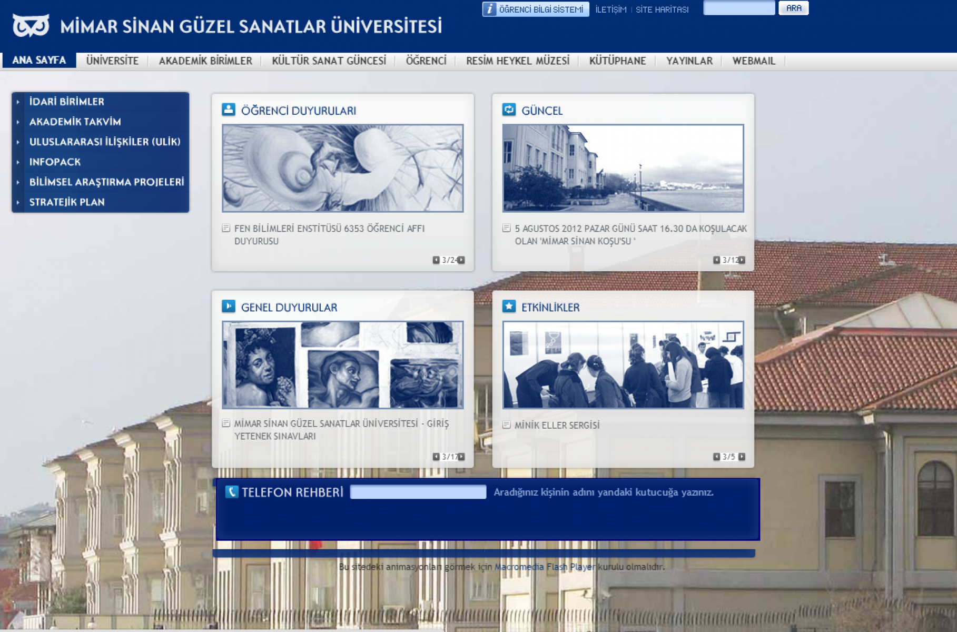Open Stratejik Plan sidebar entry

(x=67, y=202)
